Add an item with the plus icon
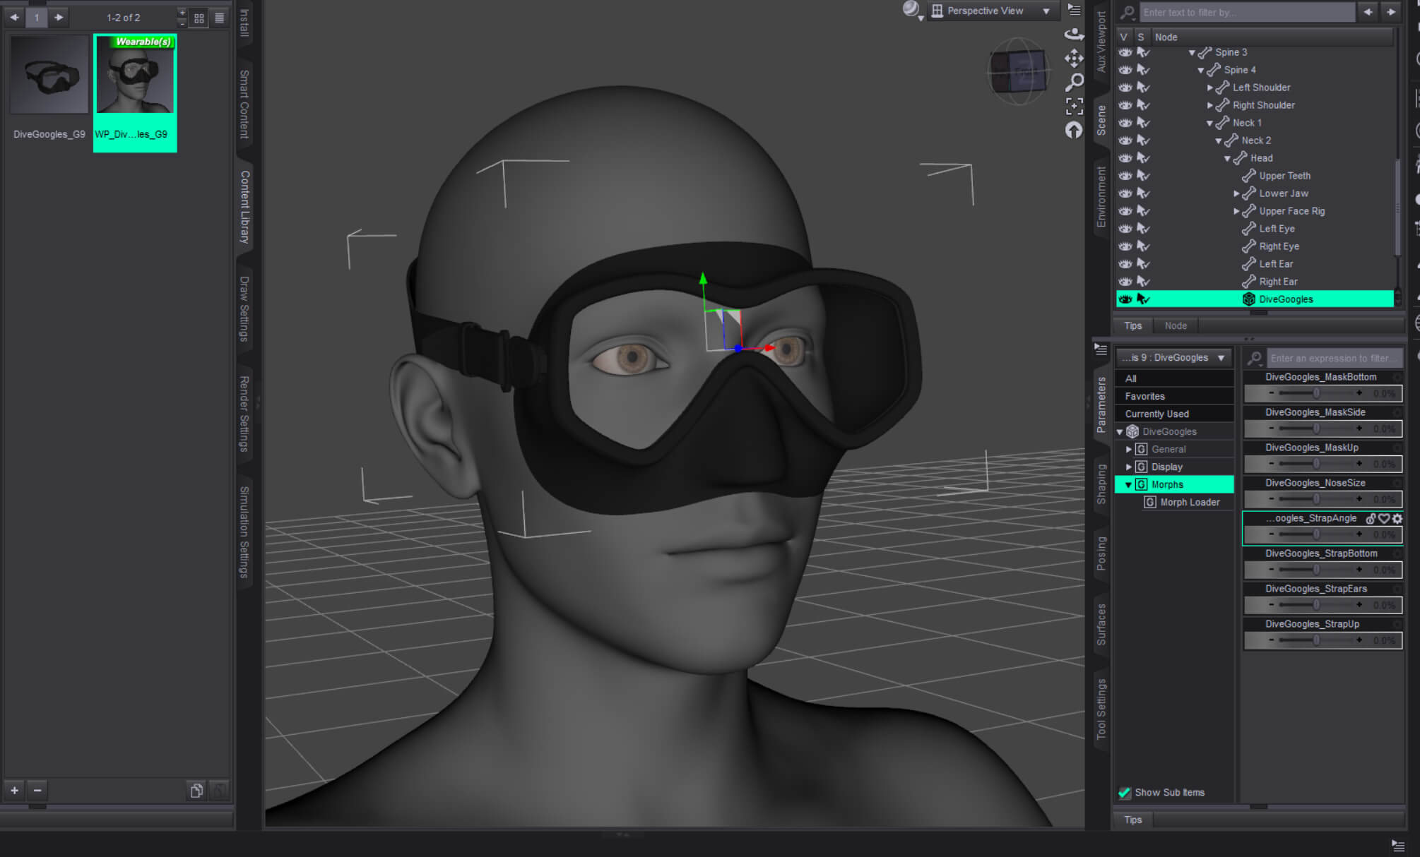The height and width of the screenshot is (857, 1420). (x=14, y=790)
